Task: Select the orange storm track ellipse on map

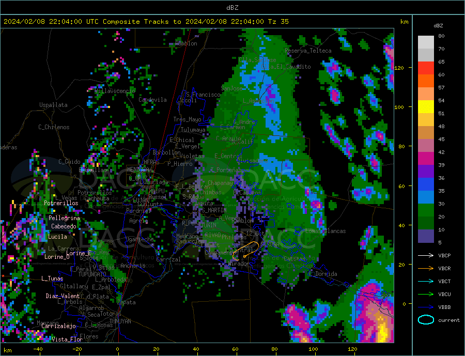Action: 246,251
